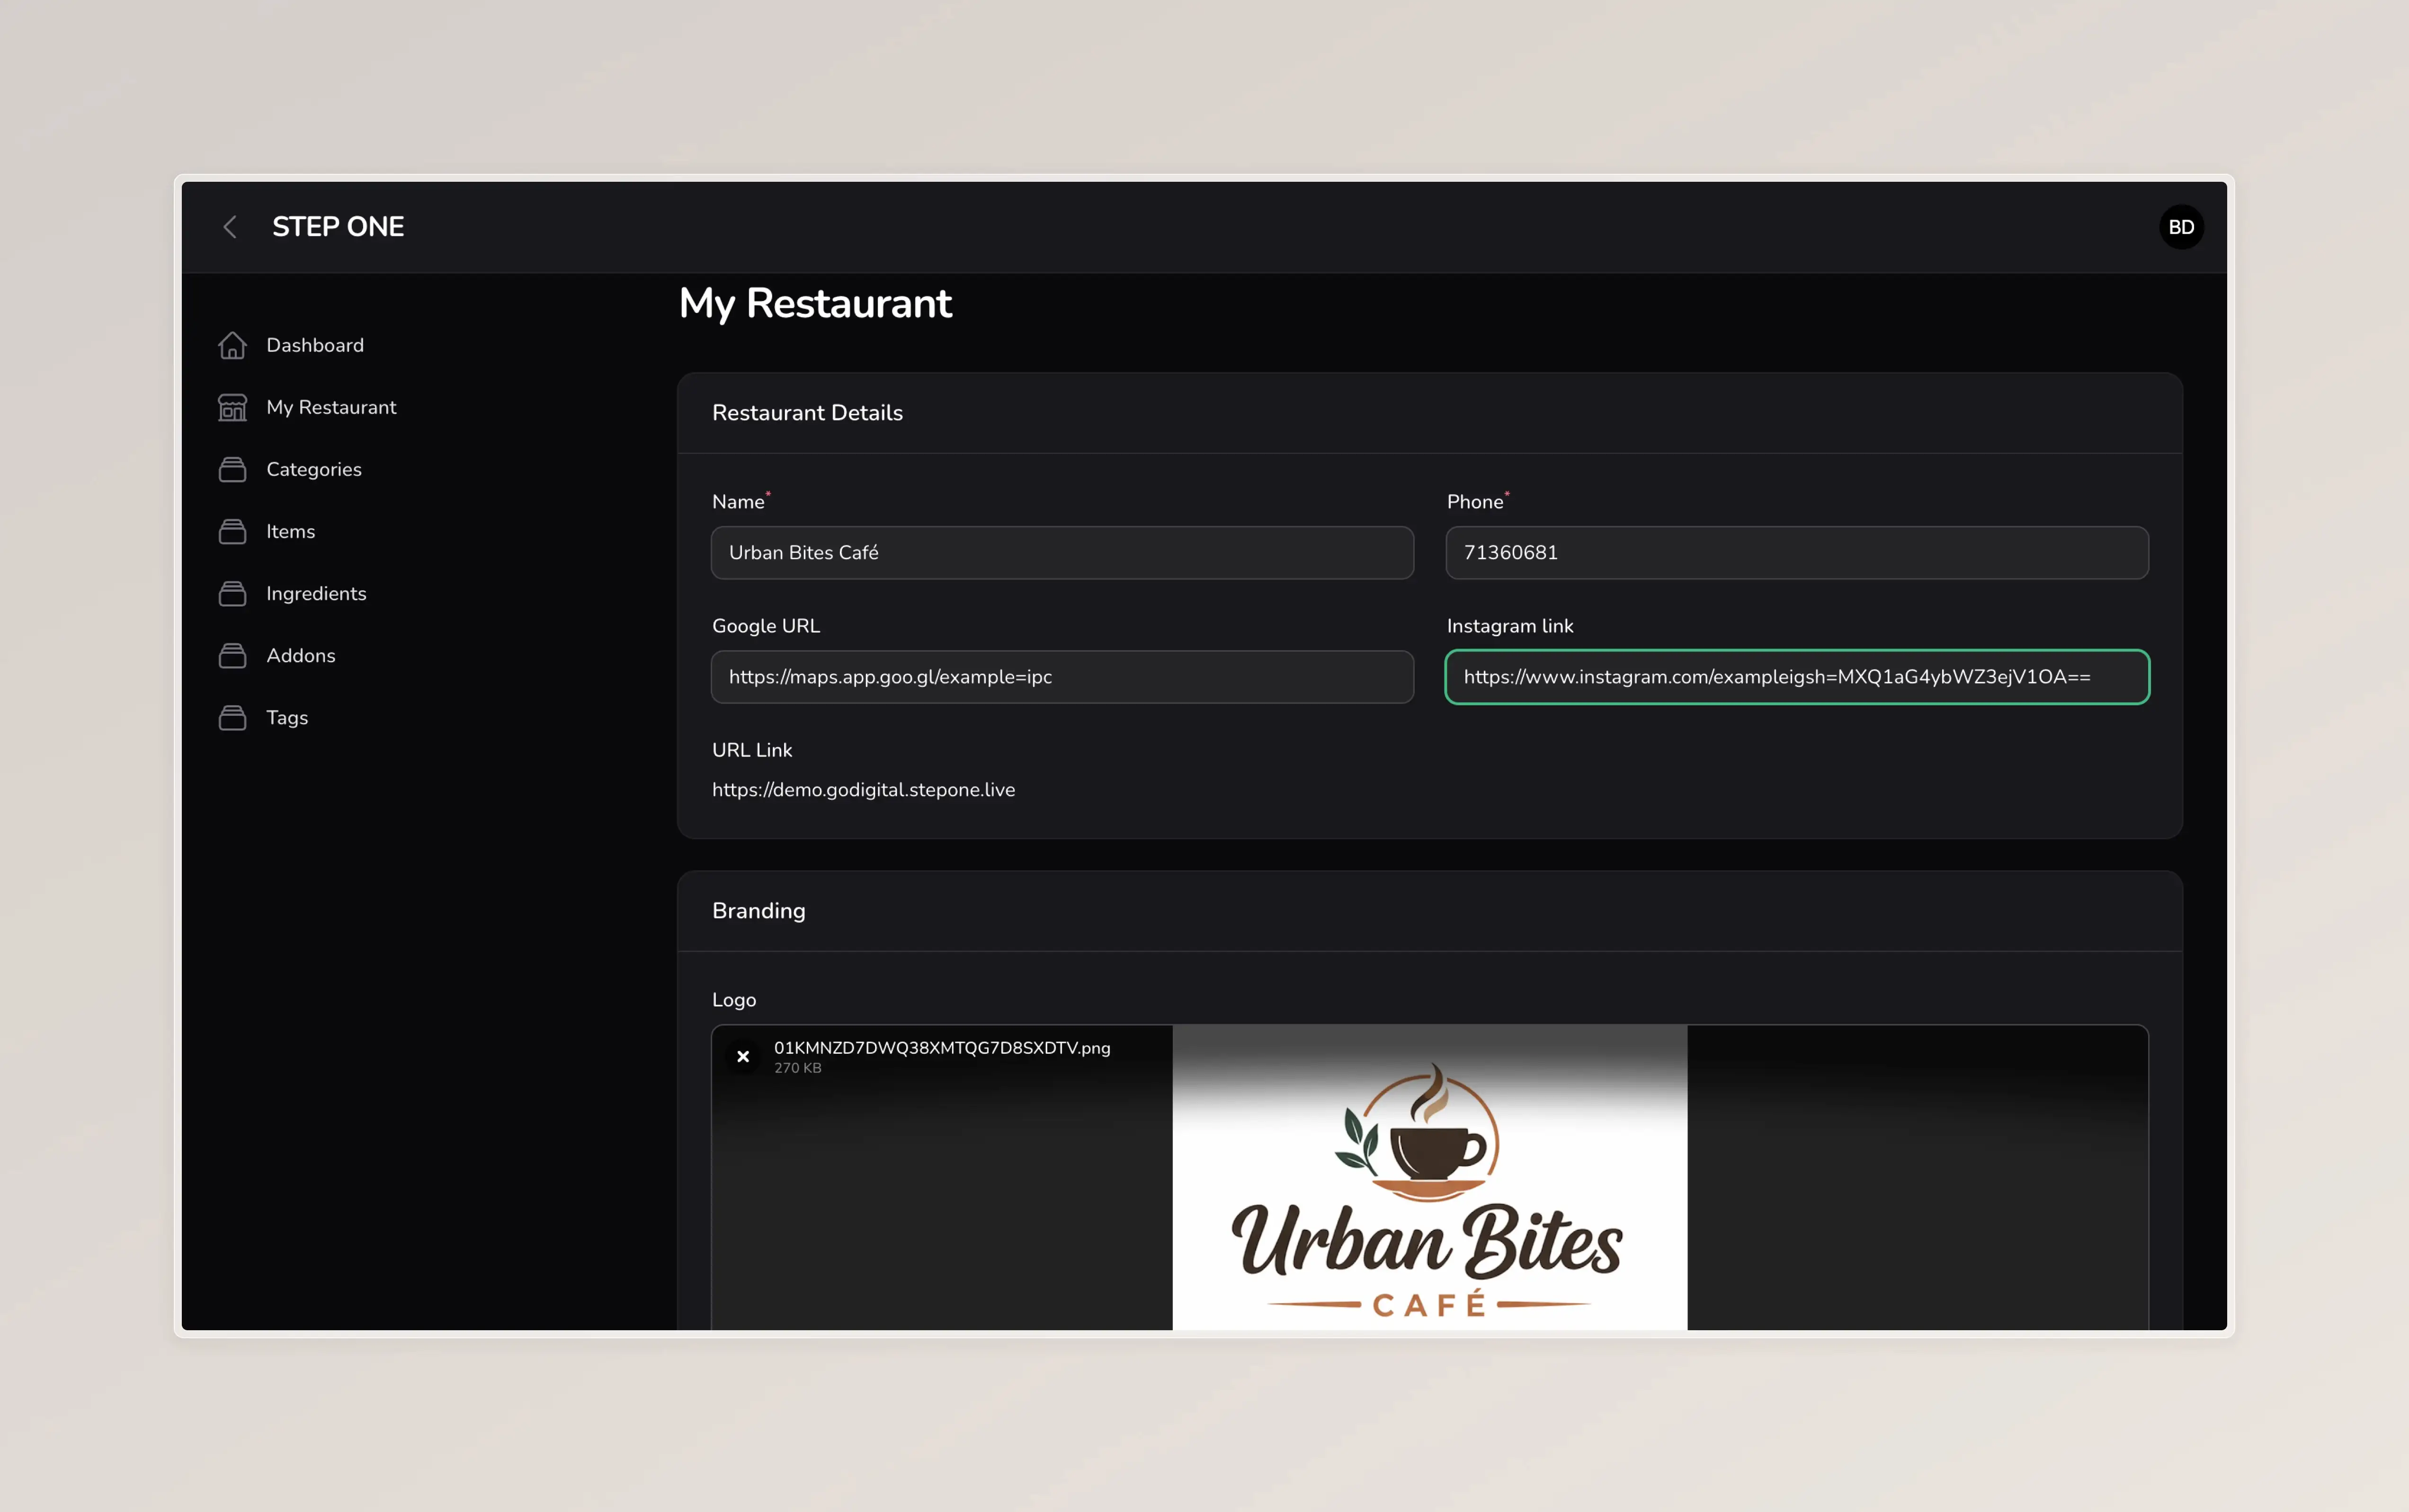Open Categories menu item
The width and height of the screenshot is (2409, 1512).
(x=314, y=469)
